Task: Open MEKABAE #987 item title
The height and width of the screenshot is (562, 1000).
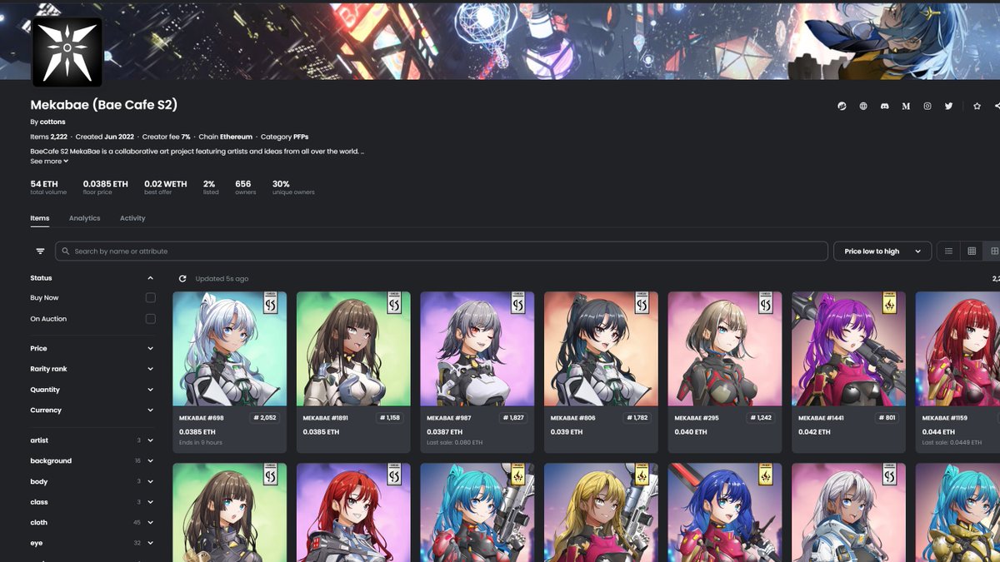Action: click(x=449, y=418)
